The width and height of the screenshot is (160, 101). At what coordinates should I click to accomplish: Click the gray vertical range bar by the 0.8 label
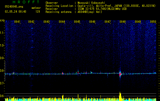coord(5,71)
